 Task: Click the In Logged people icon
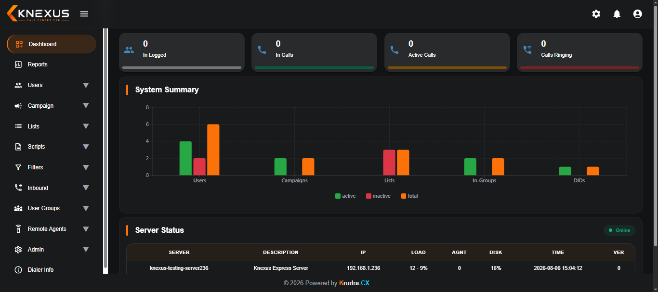(x=129, y=50)
